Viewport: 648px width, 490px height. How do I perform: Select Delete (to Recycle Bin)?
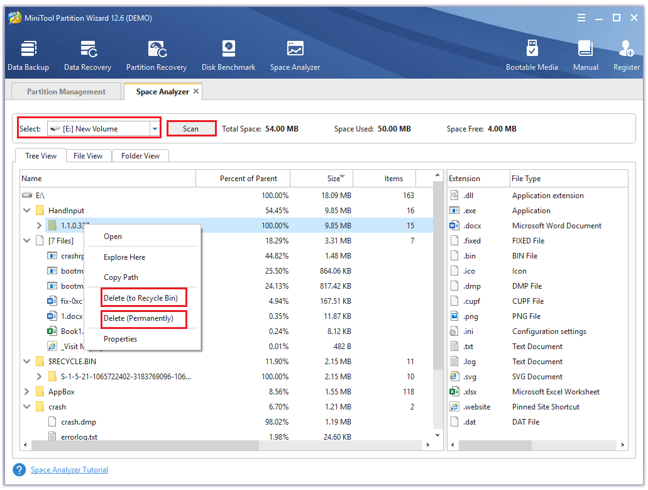tap(143, 298)
